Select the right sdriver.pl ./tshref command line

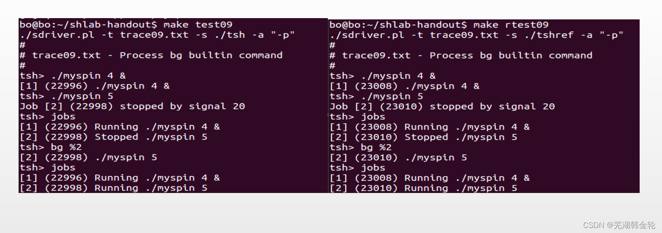click(476, 35)
